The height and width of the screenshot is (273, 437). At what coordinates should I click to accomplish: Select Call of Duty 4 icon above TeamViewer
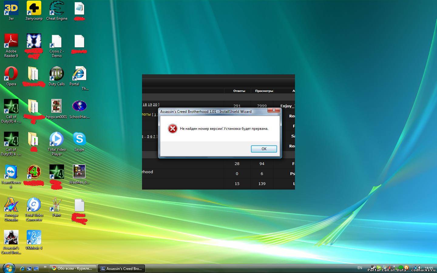pos(11,144)
